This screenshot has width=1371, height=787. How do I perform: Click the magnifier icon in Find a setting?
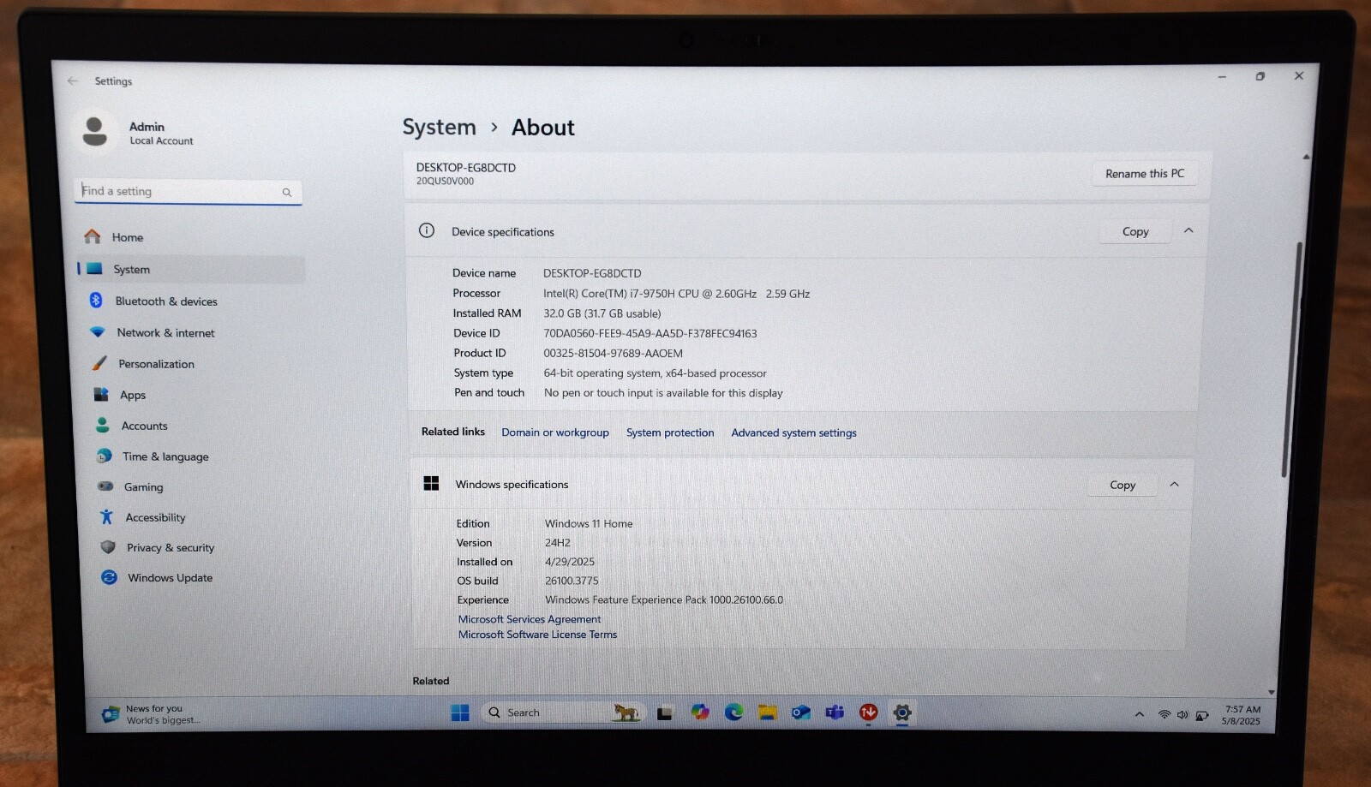click(x=287, y=193)
